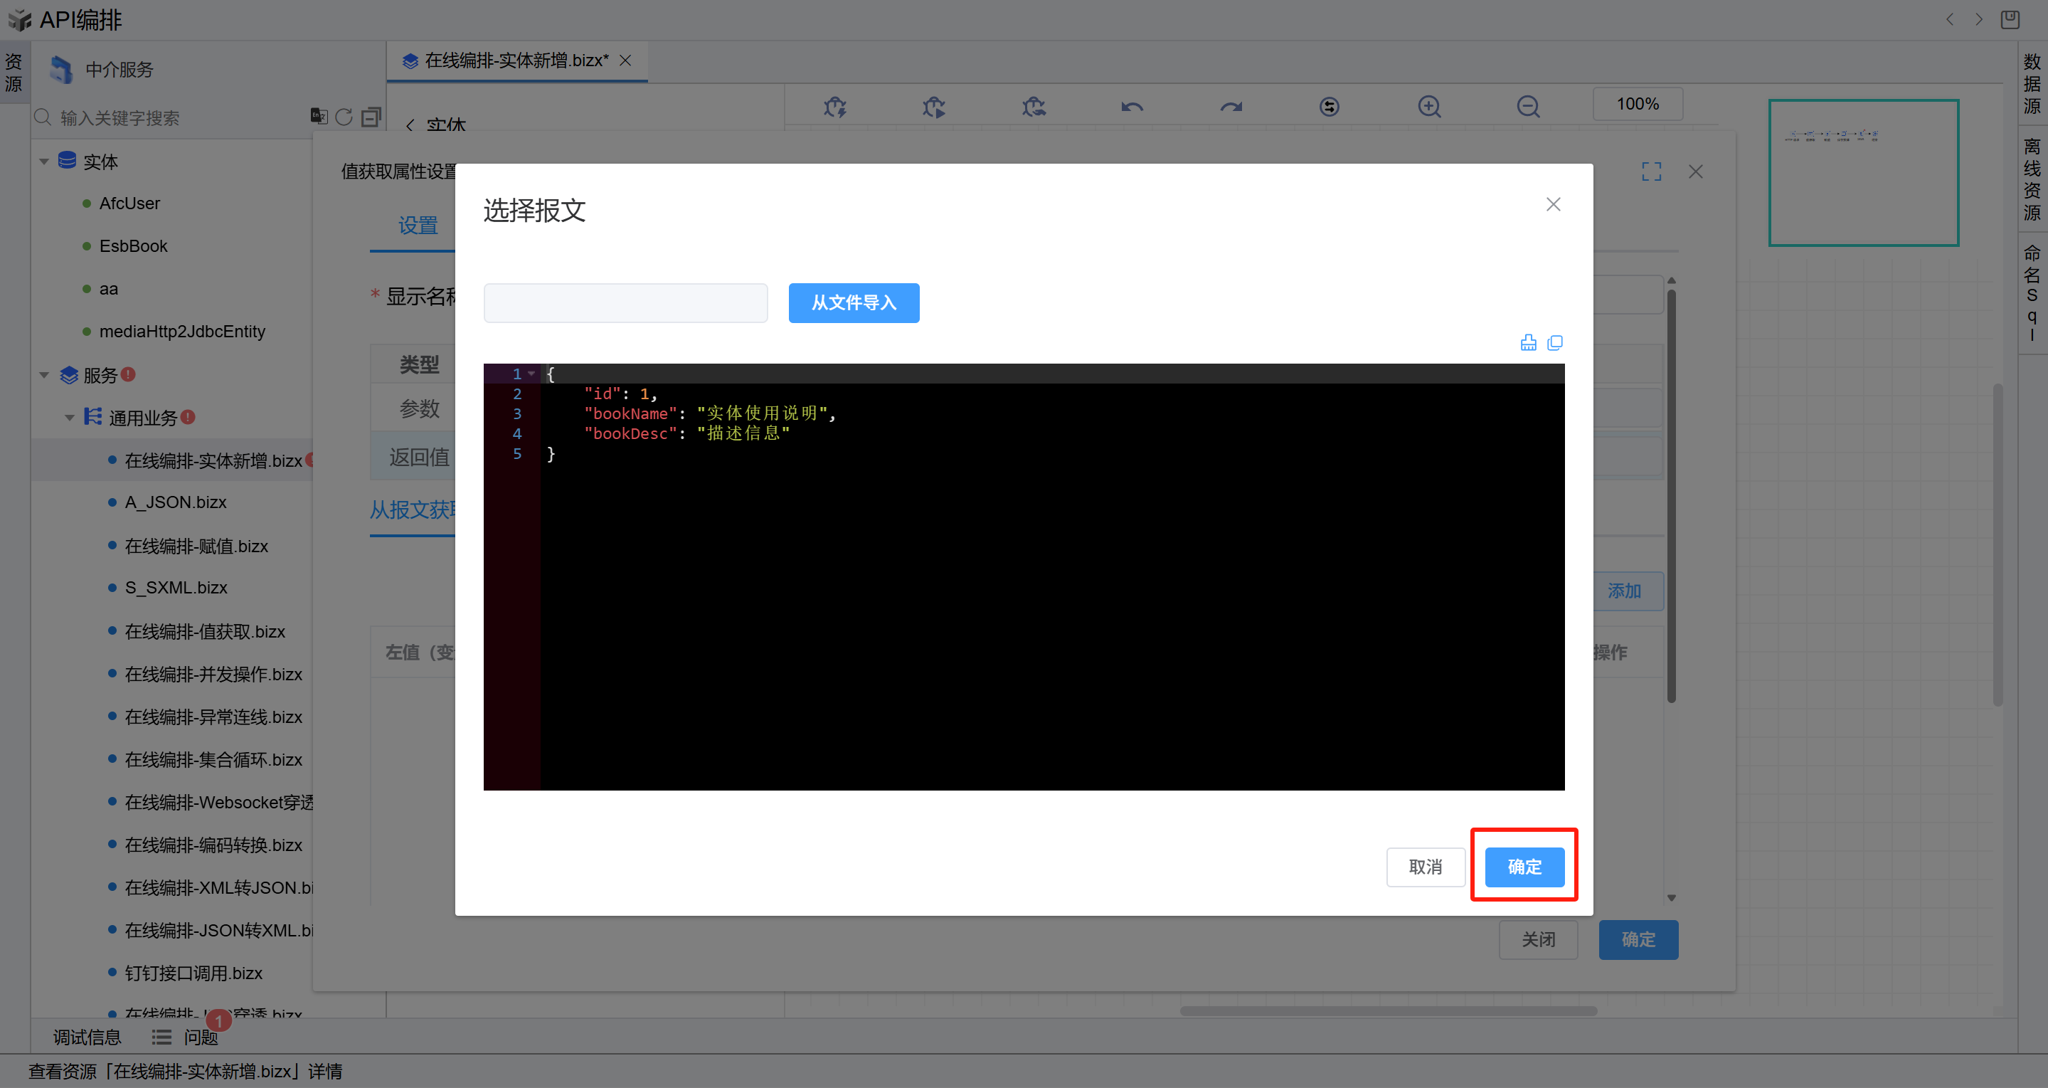Collapse the 服务 tree node
The height and width of the screenshot is (1088, 2048).
coord(45,374)
